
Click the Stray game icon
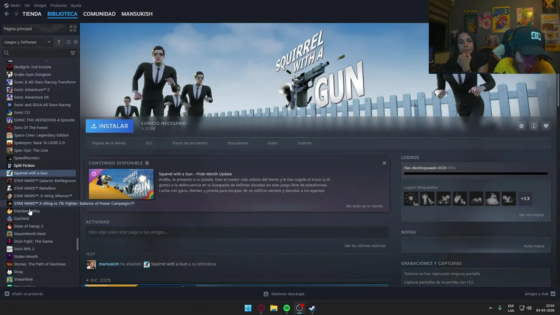click(10, 272)
